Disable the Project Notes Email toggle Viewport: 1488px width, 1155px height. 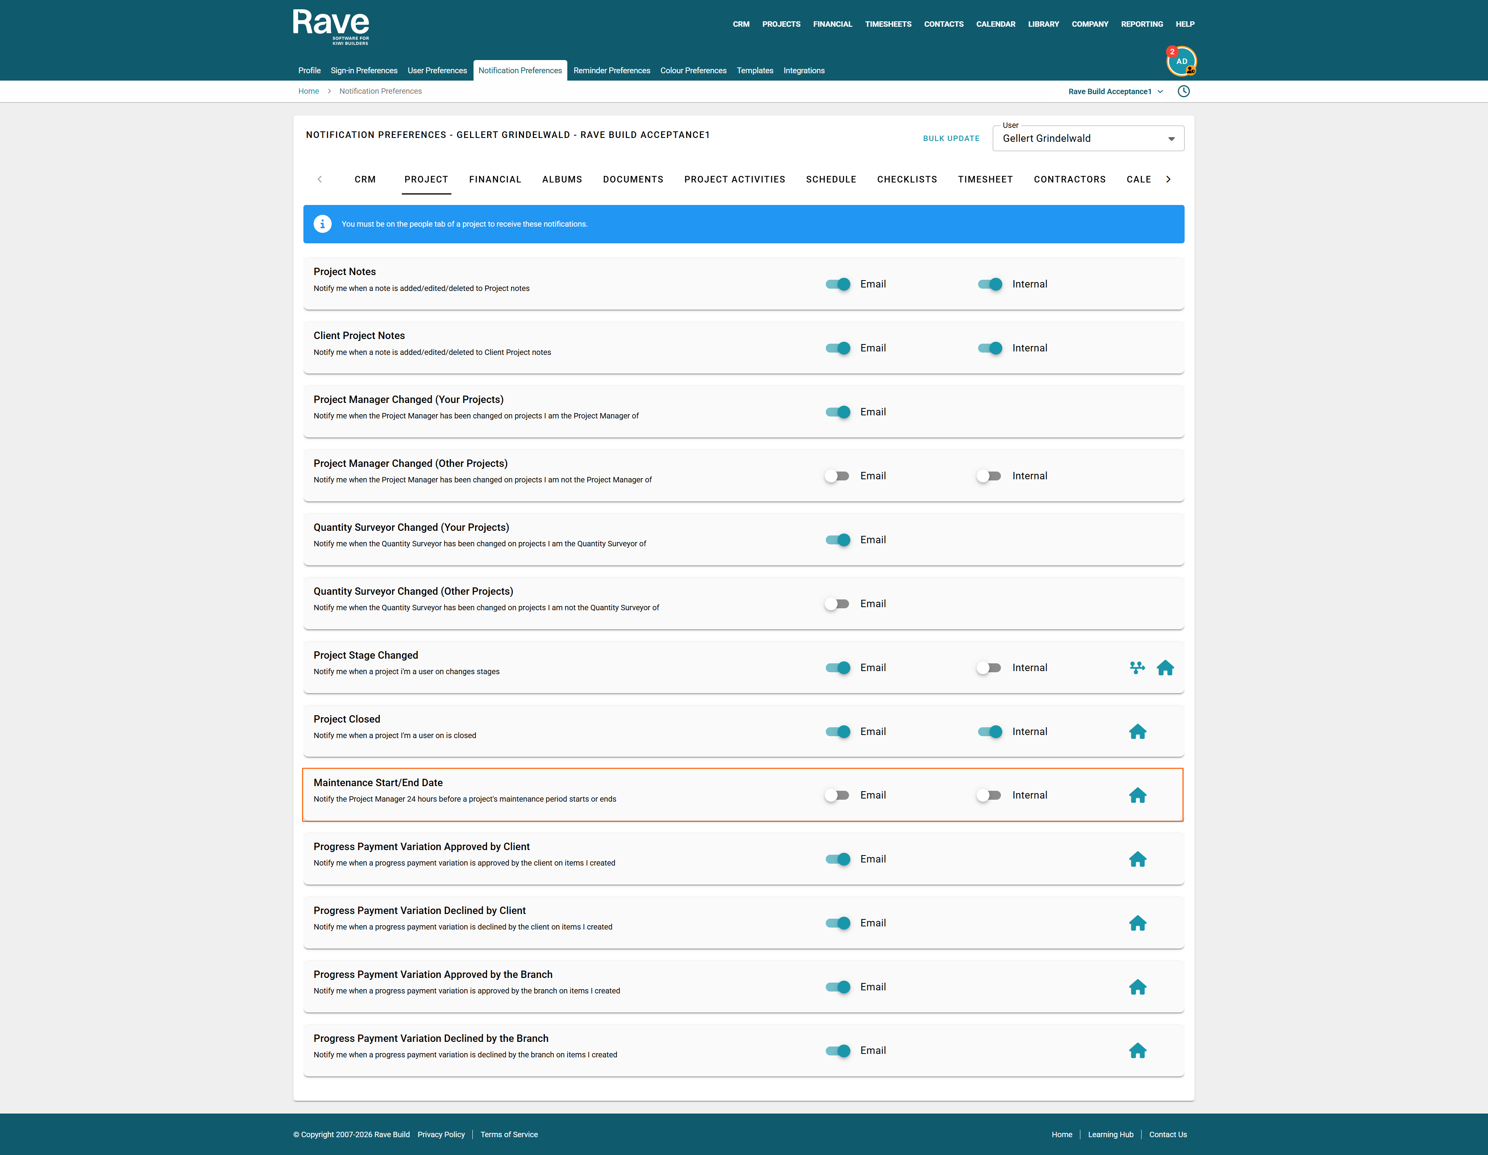tap(838, 284)
